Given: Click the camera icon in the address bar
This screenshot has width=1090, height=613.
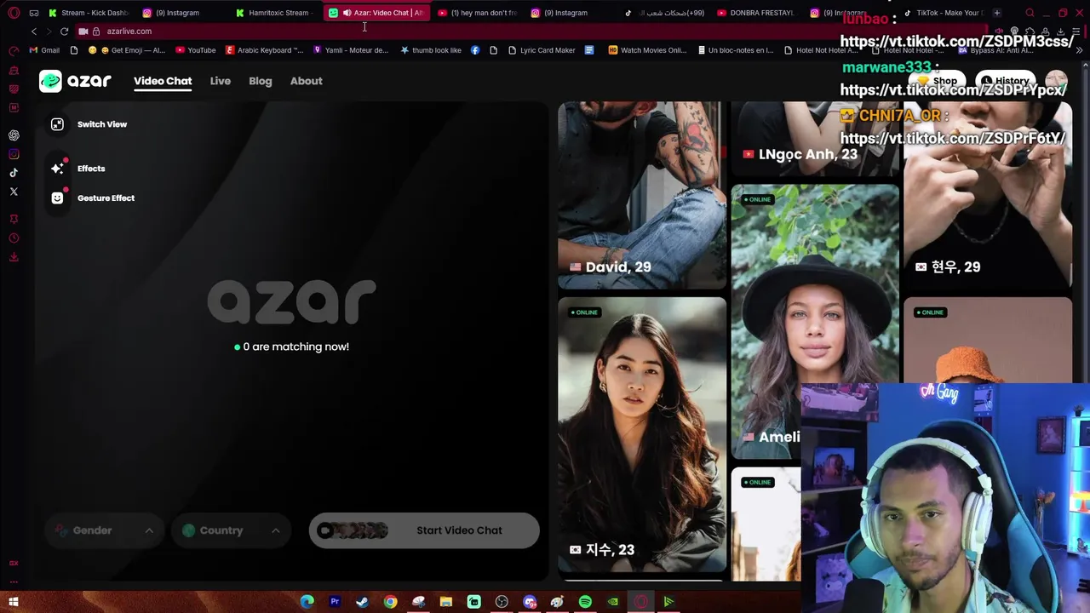Looking at the screenshot, I should pos(83,32).
